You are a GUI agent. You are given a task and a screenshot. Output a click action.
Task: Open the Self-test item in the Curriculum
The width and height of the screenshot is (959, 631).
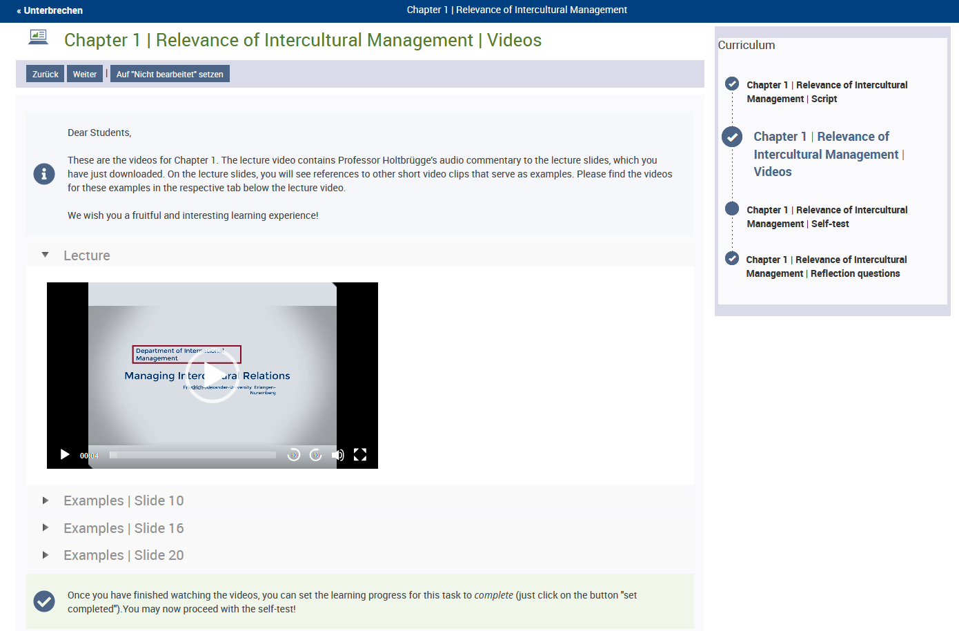coord(827,217)
